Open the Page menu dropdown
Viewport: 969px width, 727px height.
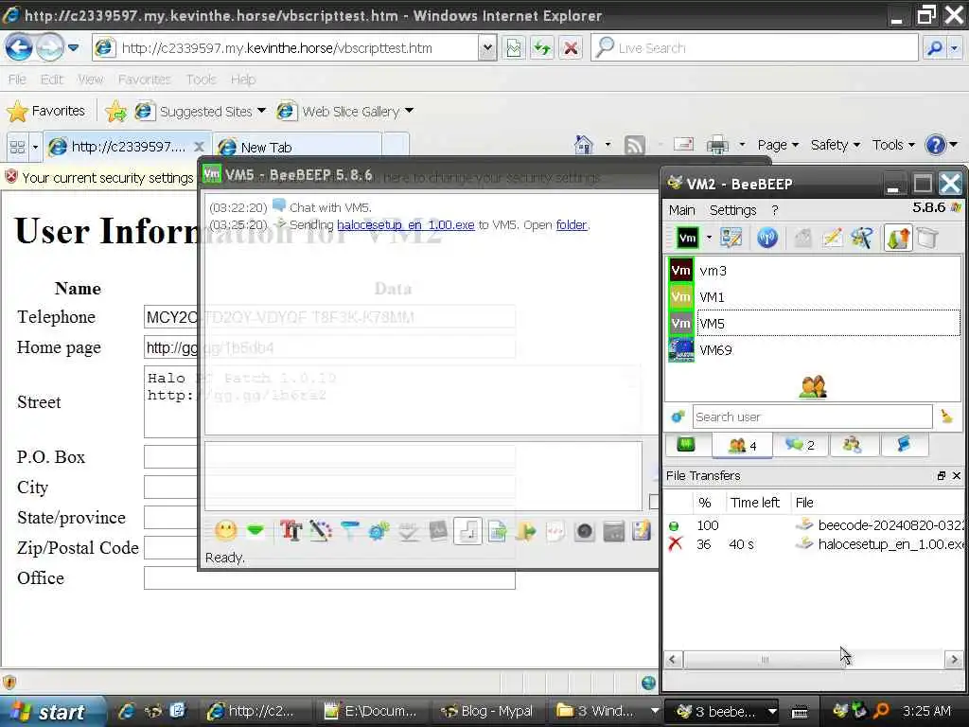(x=778, y=145)
